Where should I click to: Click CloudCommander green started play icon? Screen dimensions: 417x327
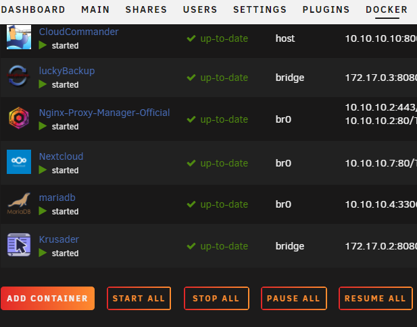pos(43,45)
